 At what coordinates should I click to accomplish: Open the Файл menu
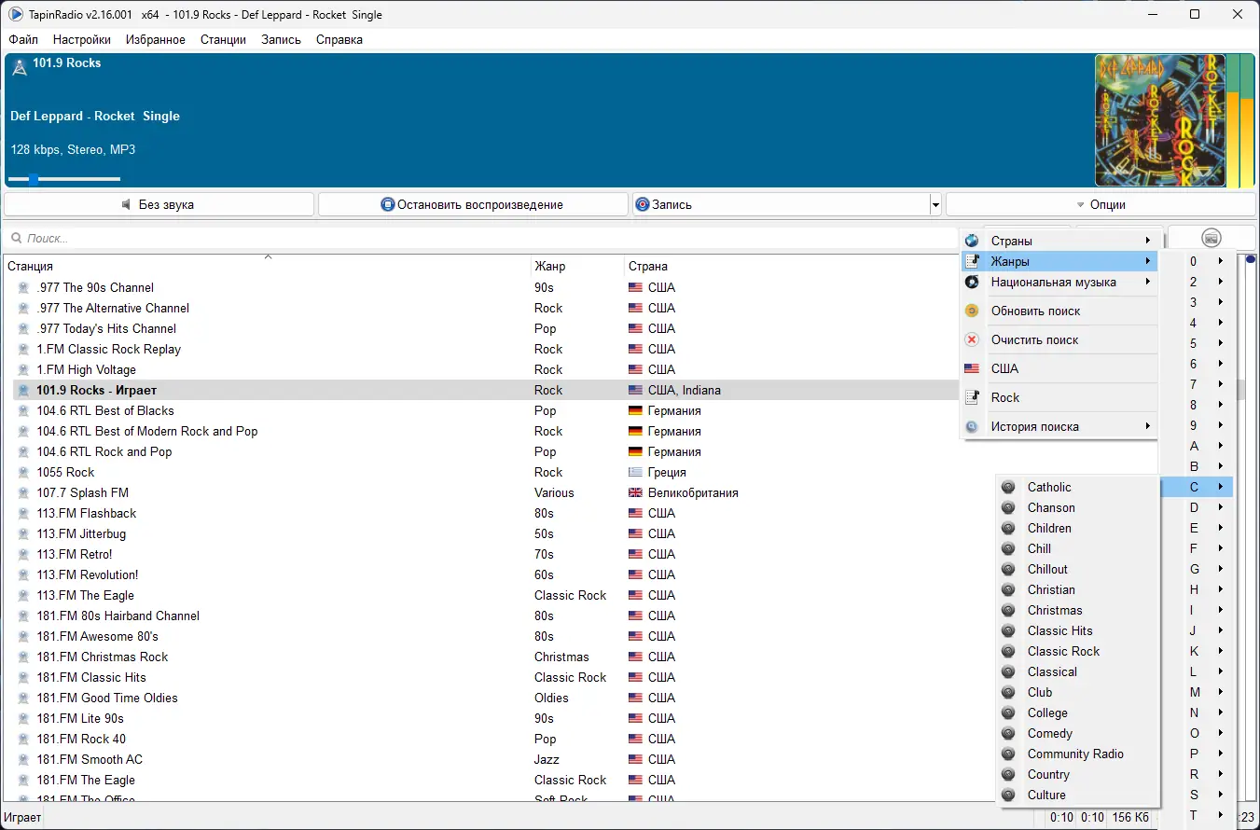[x=23, y=39]
